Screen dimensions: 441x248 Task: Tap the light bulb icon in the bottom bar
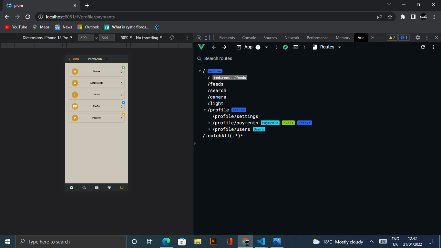pyautogui.click(x=109, y=187)
